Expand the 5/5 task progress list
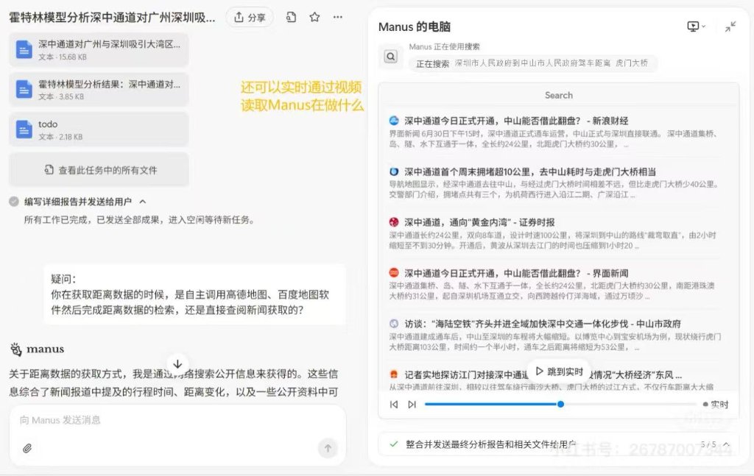Viewport: 754px width, 476px height. pyautogui.click(x=726, y=444)
